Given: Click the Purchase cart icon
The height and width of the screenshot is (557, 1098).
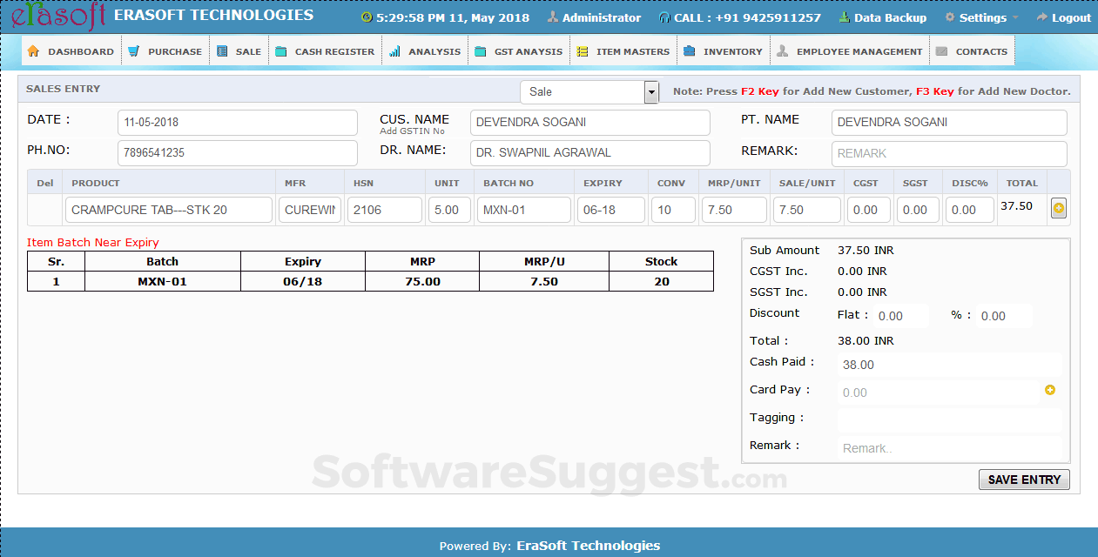Looking at the screenshot, I should (x=133, y=51).
